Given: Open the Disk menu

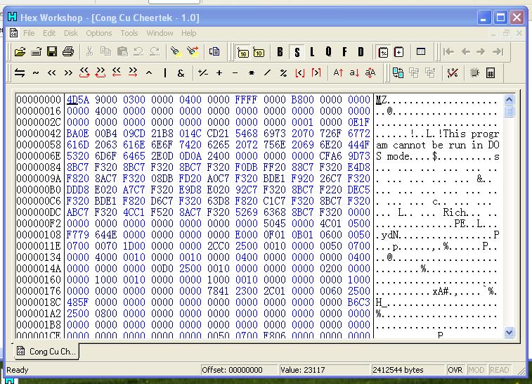Looking at the screenshot, I should click(x=71, y=33).
